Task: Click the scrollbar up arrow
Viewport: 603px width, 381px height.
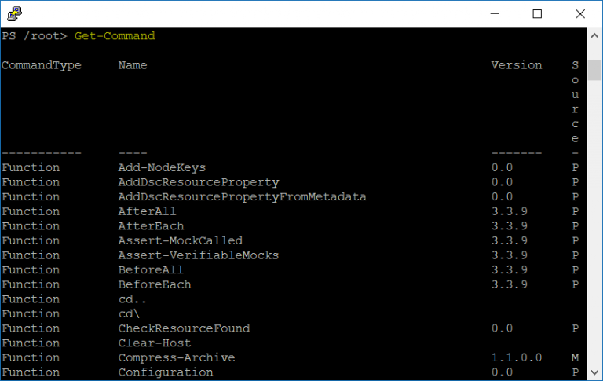Action: (595, 35)
